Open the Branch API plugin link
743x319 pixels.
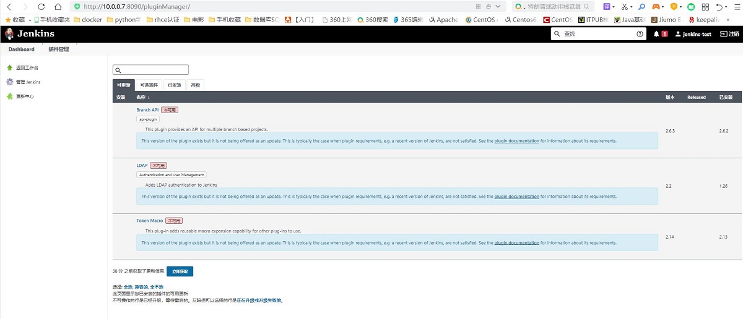147,109
